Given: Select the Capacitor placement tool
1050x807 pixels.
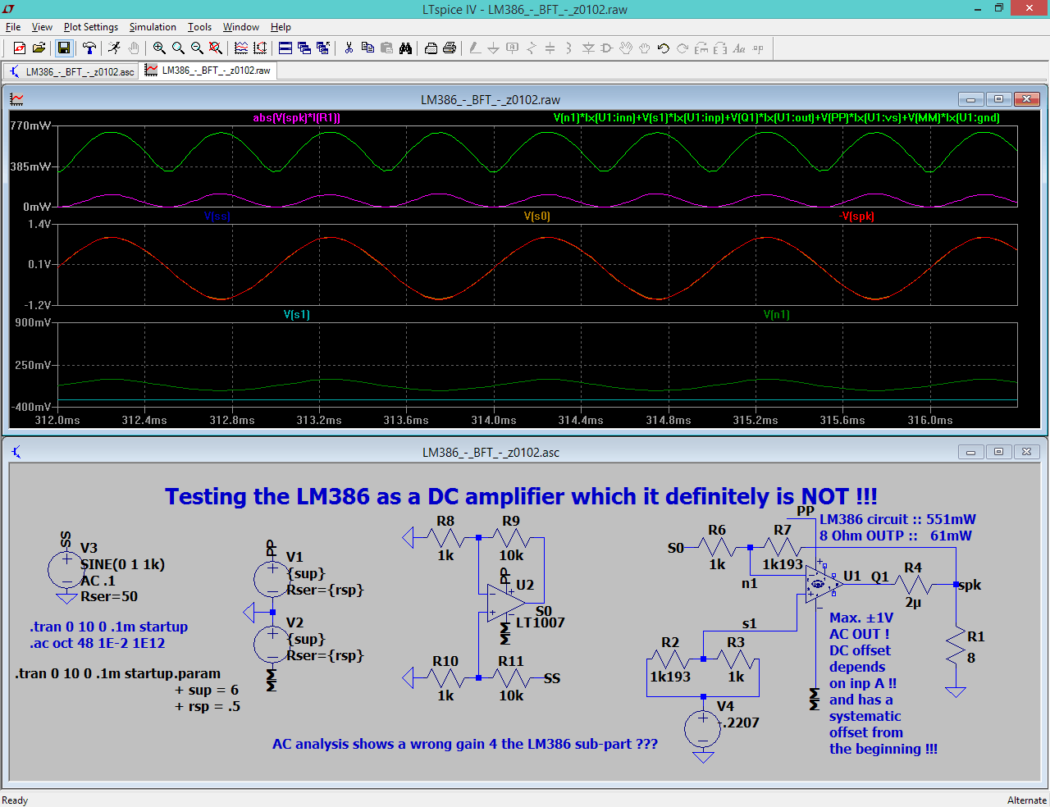Looking at the screenshot, I should (550, 48).
